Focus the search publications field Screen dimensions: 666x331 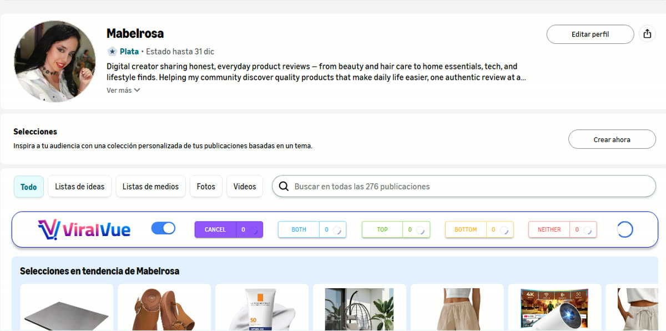(464, 187)
